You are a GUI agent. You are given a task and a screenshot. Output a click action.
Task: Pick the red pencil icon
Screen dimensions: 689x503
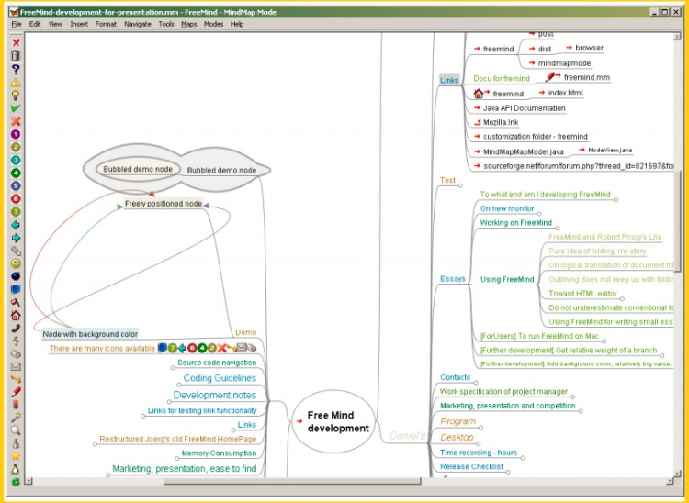[16, 391]
